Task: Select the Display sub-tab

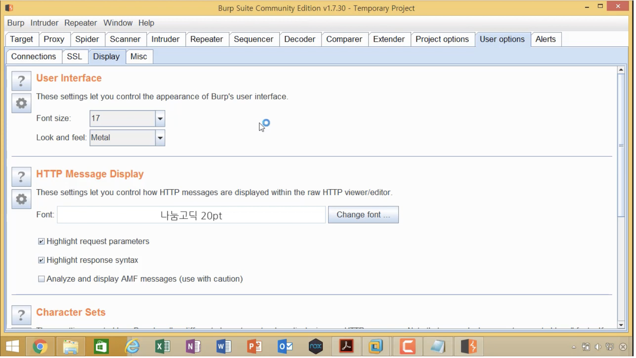Action: (106, 57)
